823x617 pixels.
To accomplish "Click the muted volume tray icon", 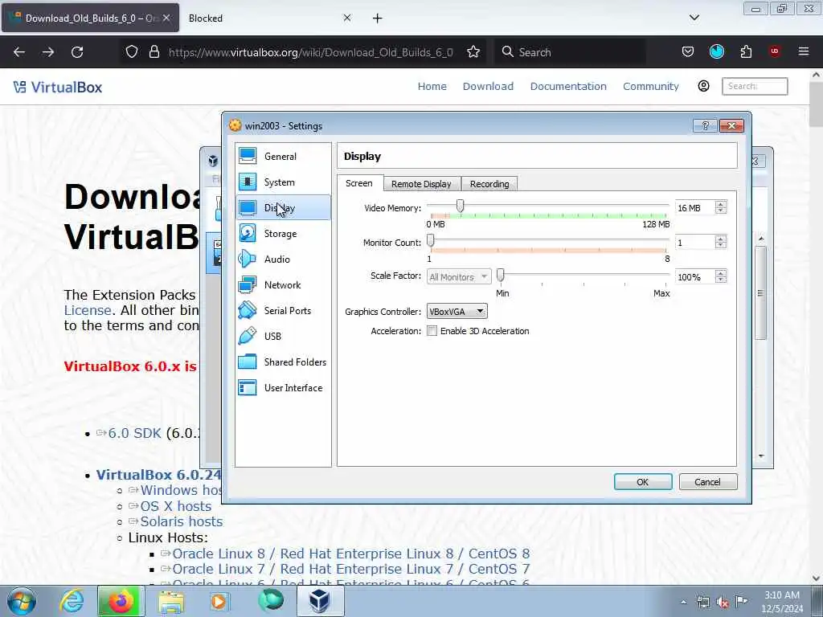I will click(723, 603).
